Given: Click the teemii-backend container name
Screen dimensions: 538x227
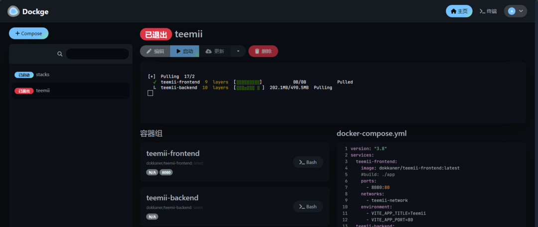Looking at the screenshot, I should (172, 198).
